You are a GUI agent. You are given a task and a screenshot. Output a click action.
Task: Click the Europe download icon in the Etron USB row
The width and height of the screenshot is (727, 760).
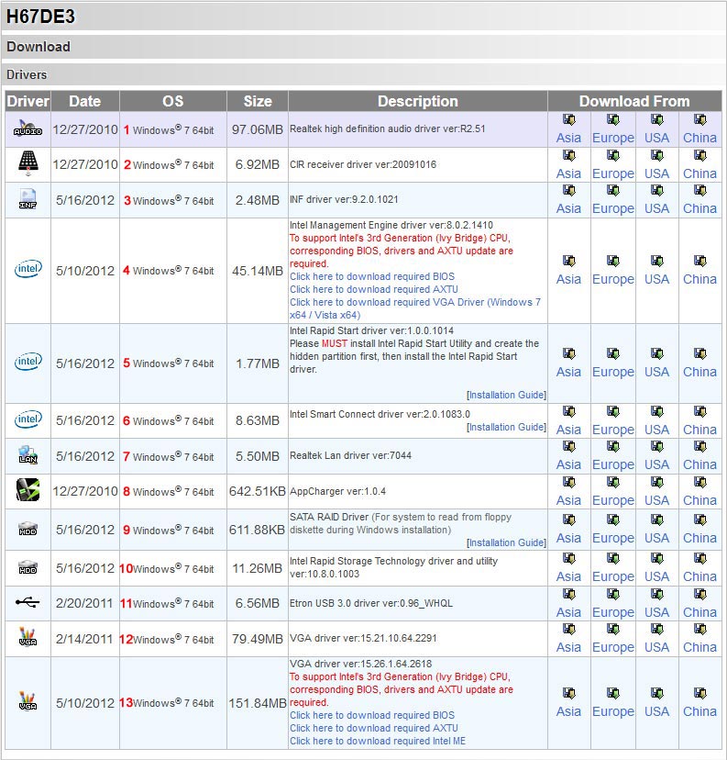[x=612, y=594]
